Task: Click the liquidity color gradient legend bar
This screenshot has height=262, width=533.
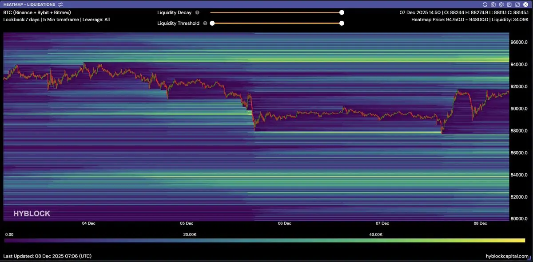Action: (x=264, y=241)
